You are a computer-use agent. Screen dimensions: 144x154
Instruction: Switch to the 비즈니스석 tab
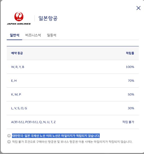33,35
